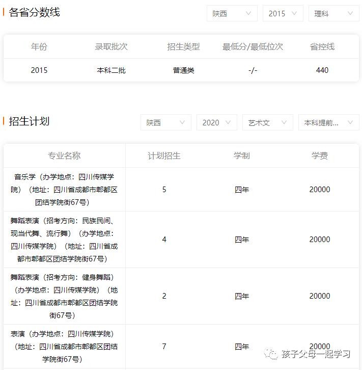The width and height of the screenshot is (362, 370).
Task: Click the 学费 column header
Action: tap(319, 156)
